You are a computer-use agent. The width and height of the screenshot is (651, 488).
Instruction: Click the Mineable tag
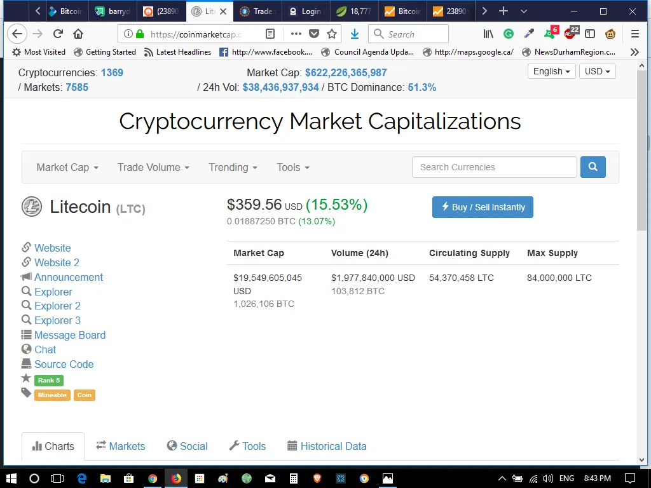[x=52, y=395]
